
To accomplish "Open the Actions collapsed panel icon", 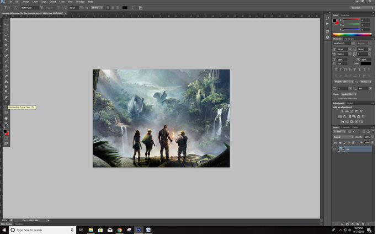I will tap(327, 24).
